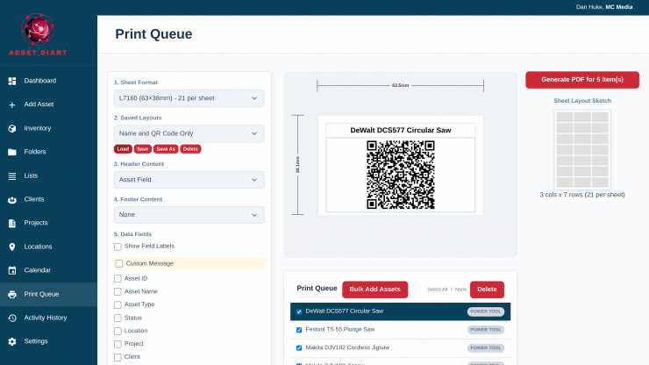Enable the Asset Type field checkbox
Screen dimensions: 649x365
(x=118, y=305)
